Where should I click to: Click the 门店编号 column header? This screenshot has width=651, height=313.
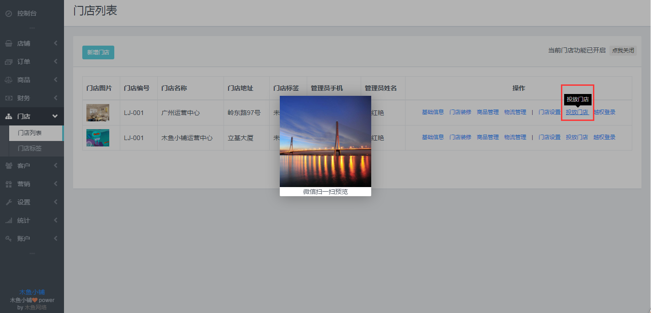(139, 88)
